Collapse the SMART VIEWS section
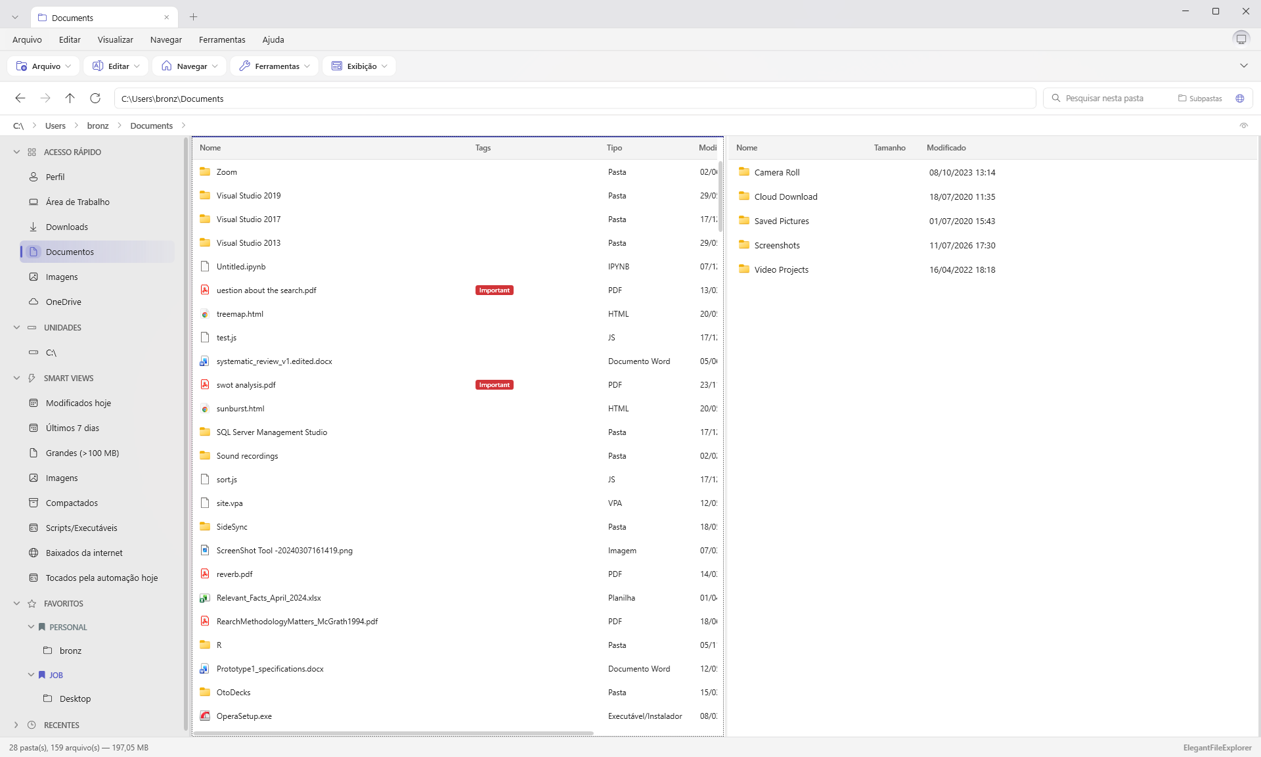The image size is (1261, 757). [16, 378]
